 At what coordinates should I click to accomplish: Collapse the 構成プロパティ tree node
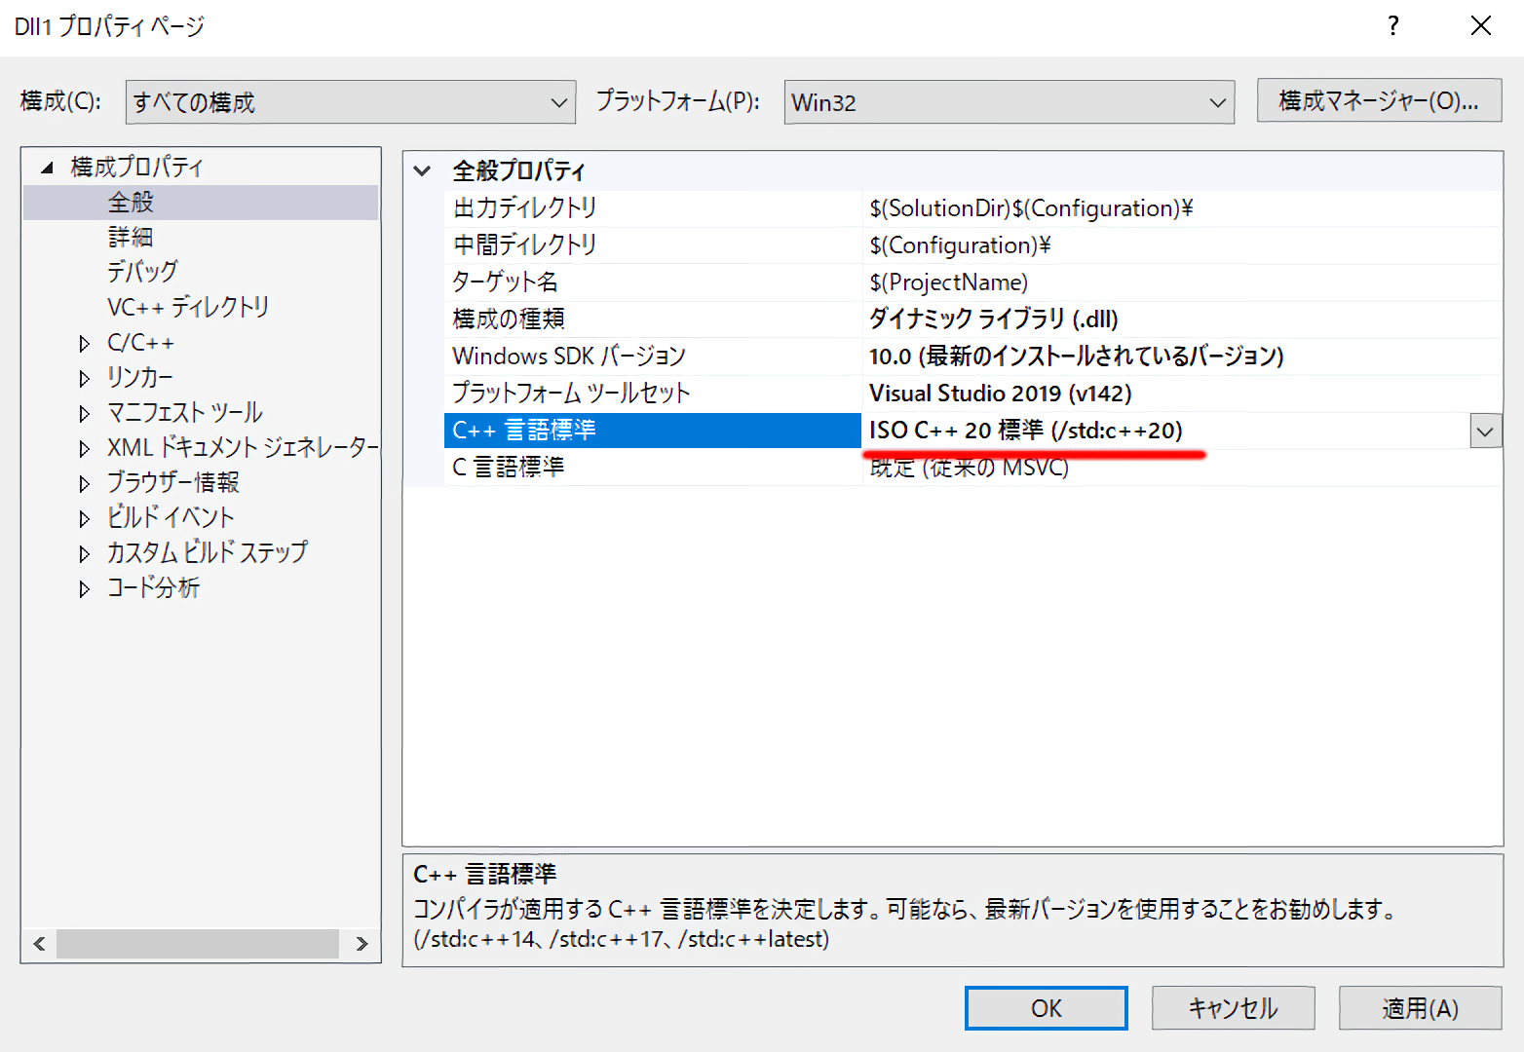point(47,168)
